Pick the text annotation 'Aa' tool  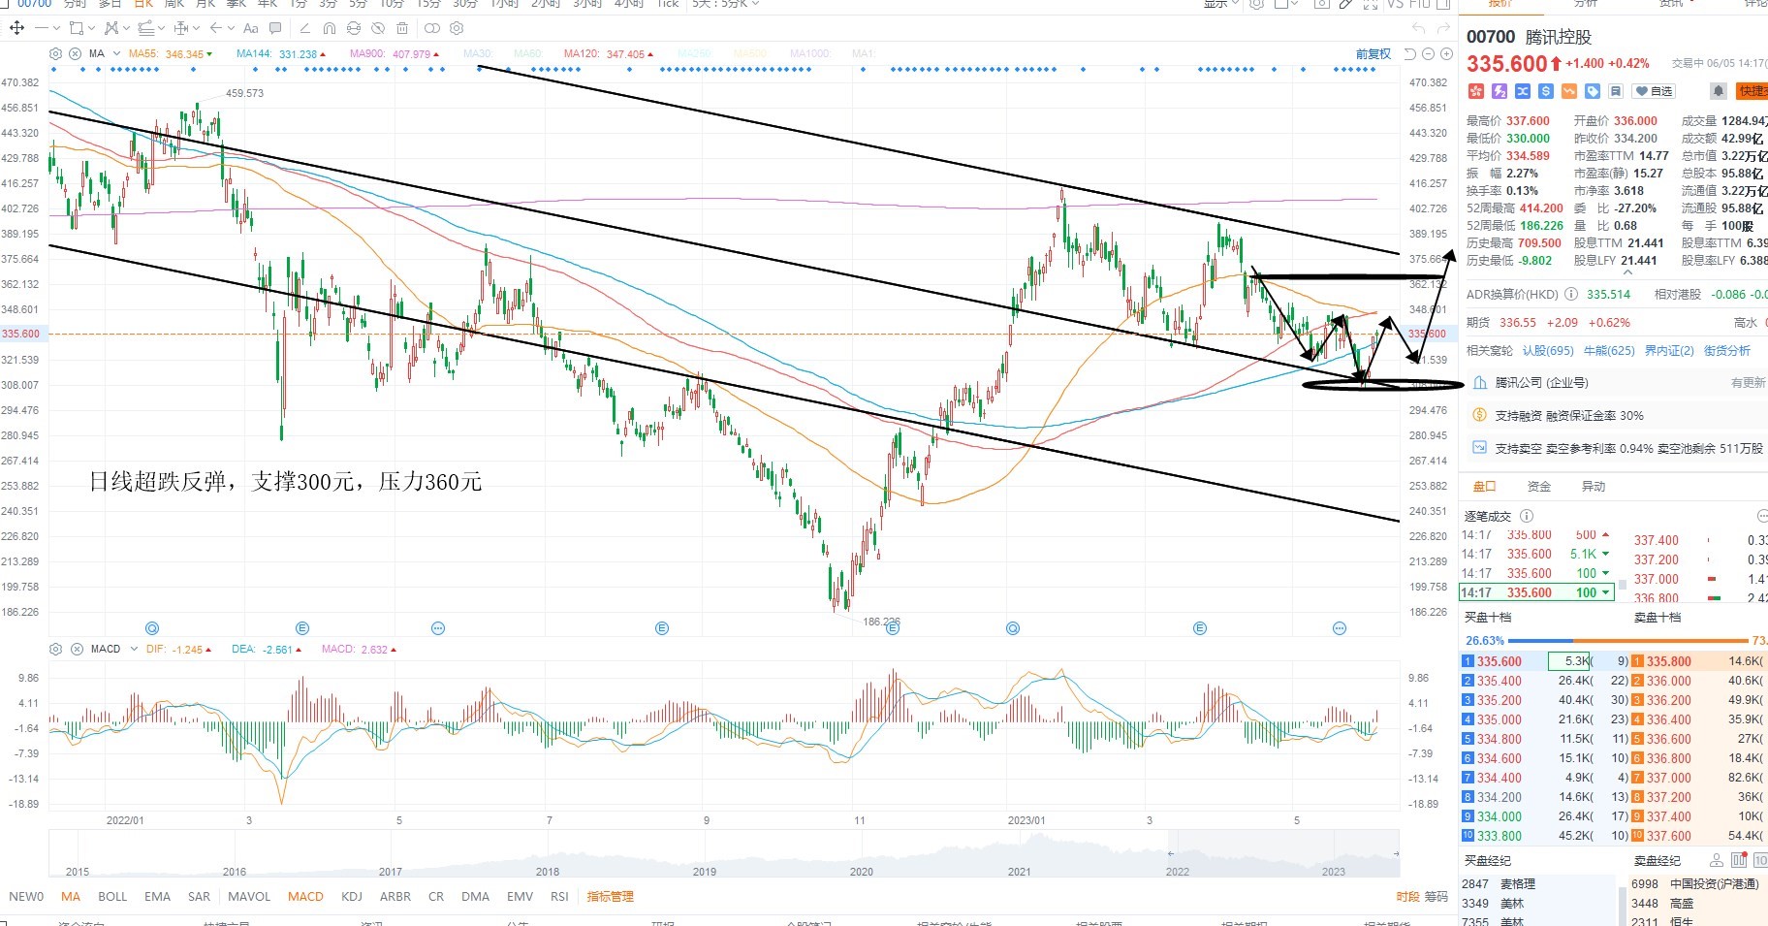(251, 28)
